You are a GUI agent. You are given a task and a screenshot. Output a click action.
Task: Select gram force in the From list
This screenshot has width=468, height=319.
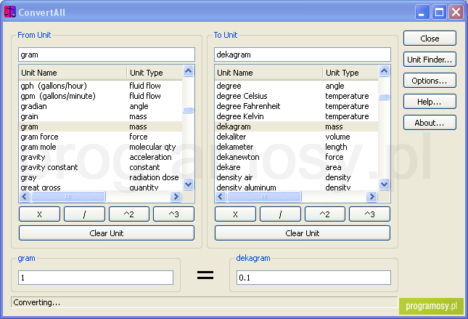101,137
